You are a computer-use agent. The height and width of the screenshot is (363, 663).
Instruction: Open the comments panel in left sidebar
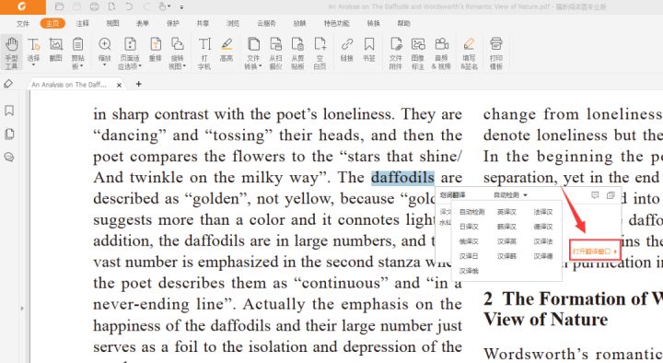(9, 158)
